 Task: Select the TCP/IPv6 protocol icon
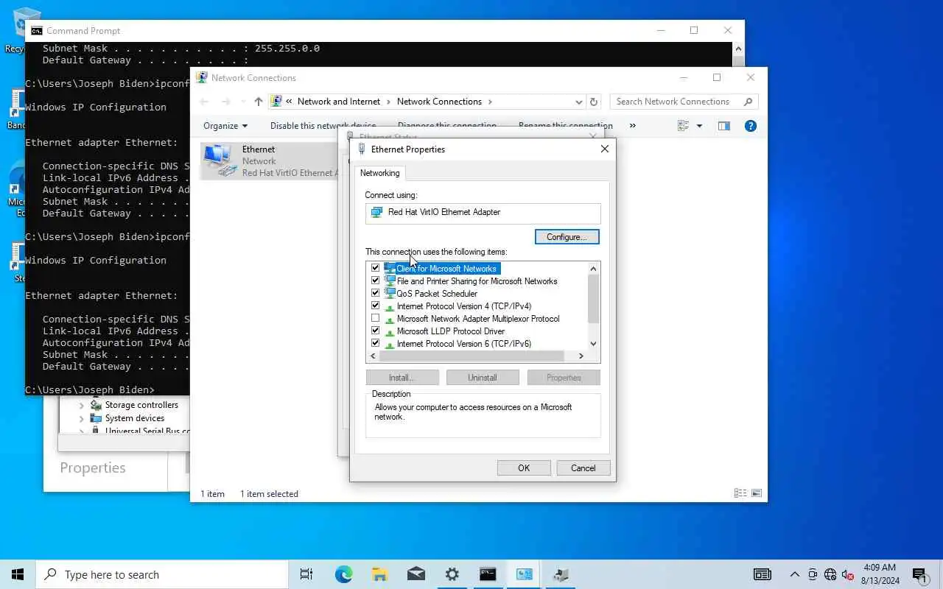click(390, 344)
